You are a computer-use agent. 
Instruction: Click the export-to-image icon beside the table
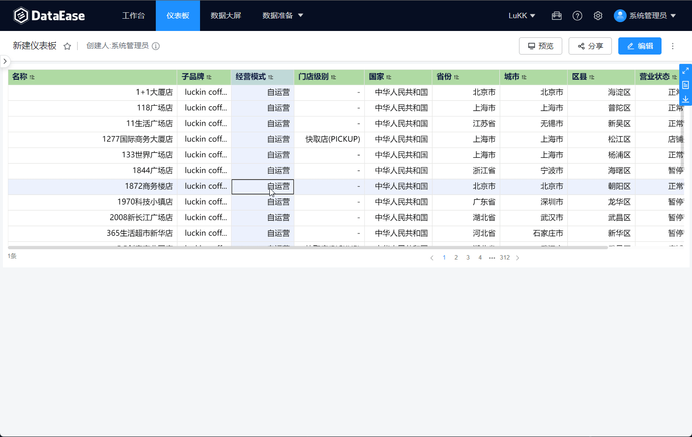coord(685,85)
